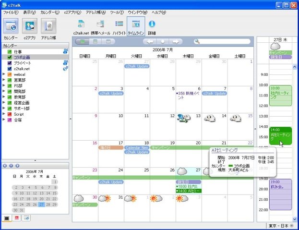The width and height of the screenshot is (299, 230).
Task: Click the share icon beside プライベート
Action: point(65,62)
